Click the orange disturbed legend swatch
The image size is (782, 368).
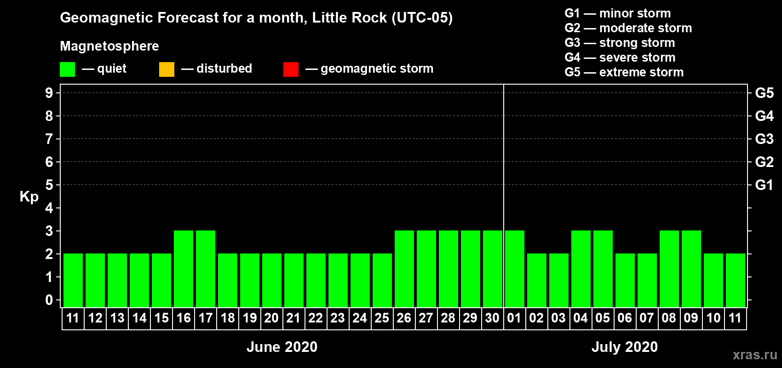167,69
